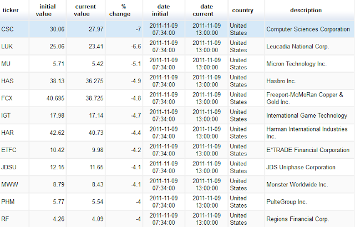Click % change value -6.6
The image size is (355, 227).
pos(136,47)
